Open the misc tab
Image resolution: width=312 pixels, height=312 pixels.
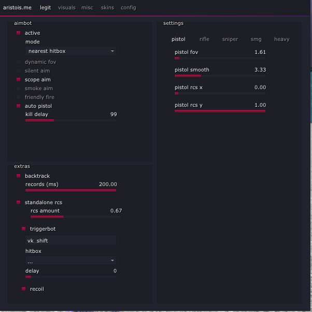[87, 8]
